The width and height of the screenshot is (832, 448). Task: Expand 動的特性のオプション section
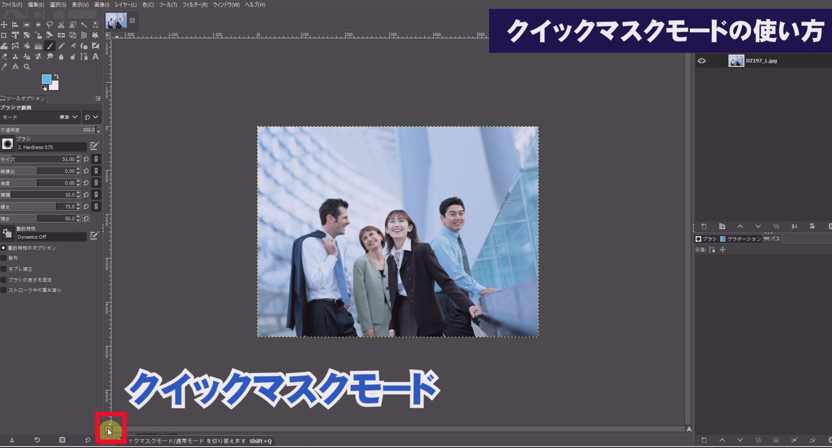(x=4, y=248)
